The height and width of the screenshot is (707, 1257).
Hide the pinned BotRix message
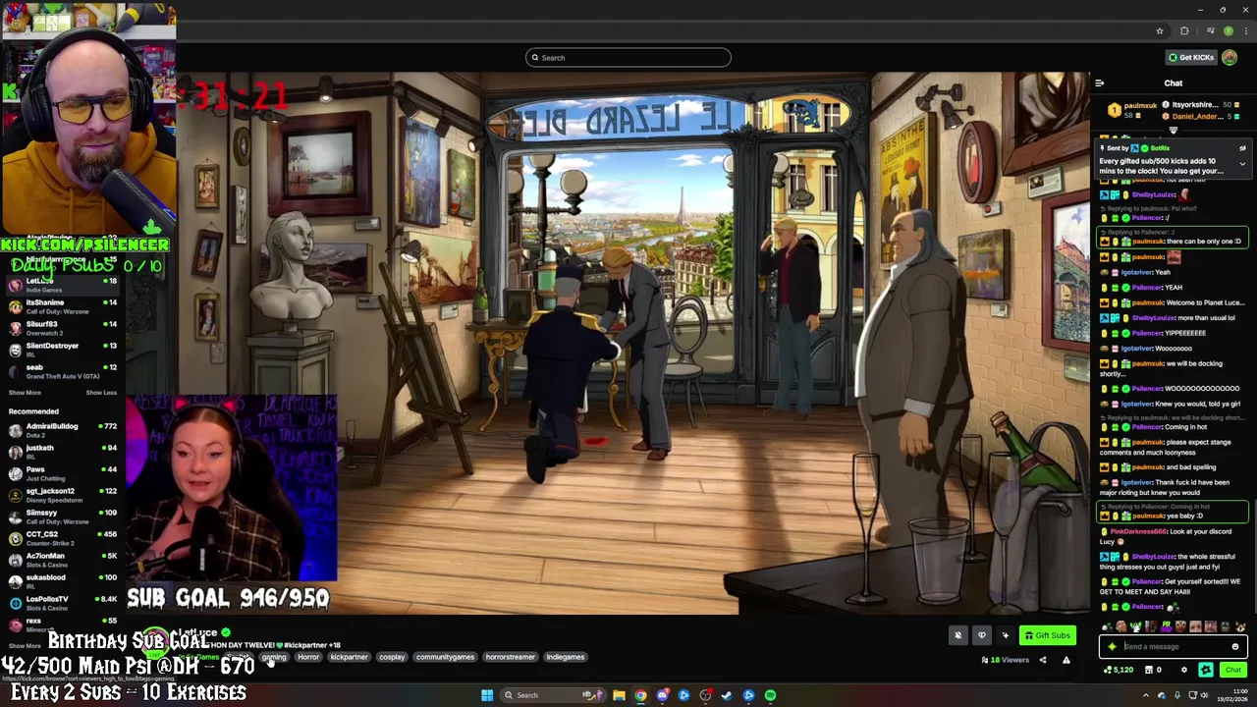click(x=1242, y=148)
